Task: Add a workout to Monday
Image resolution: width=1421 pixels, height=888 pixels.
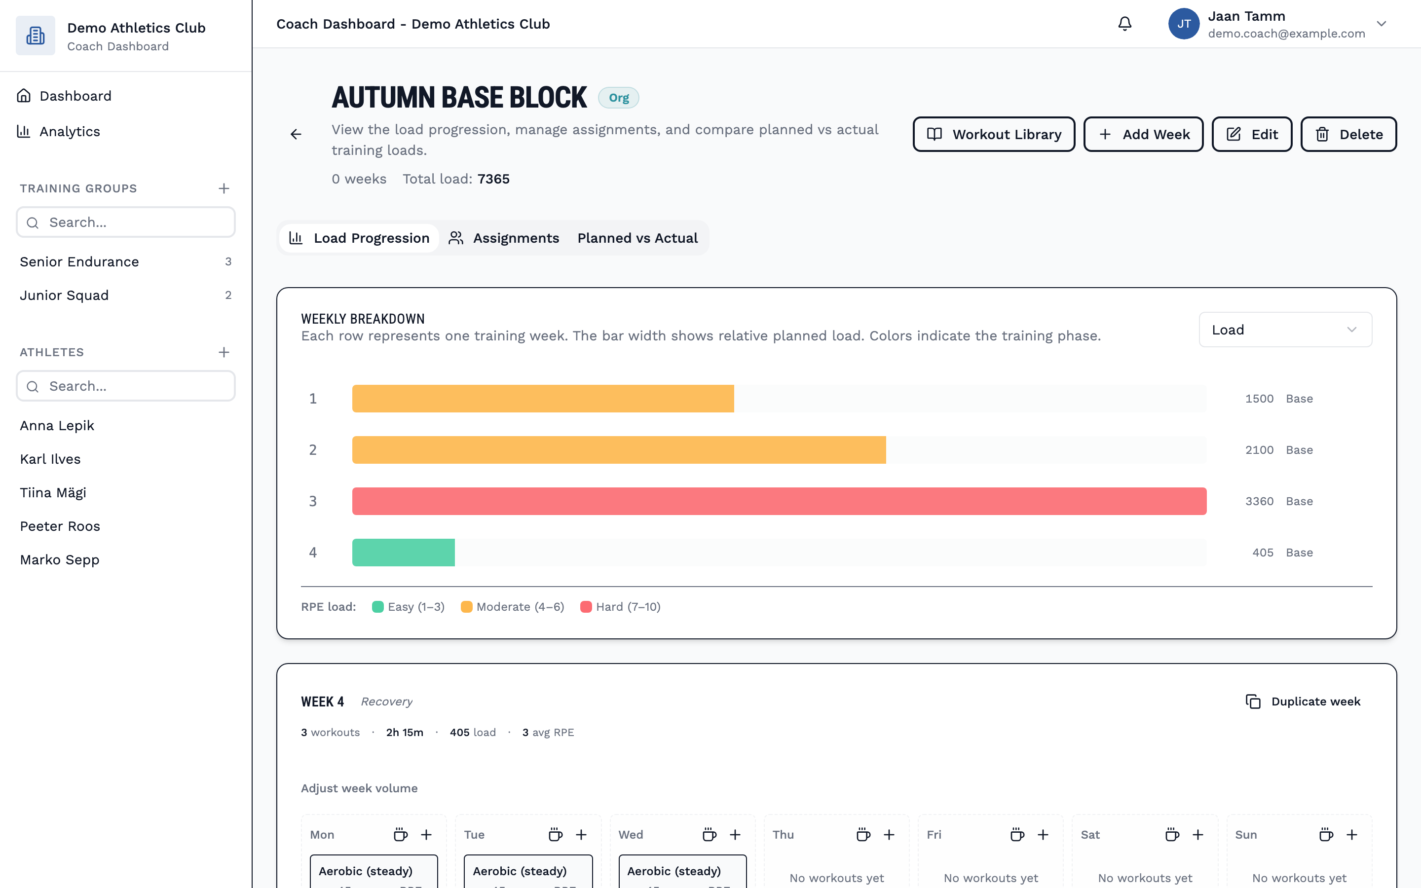Action: pos(426,835)
